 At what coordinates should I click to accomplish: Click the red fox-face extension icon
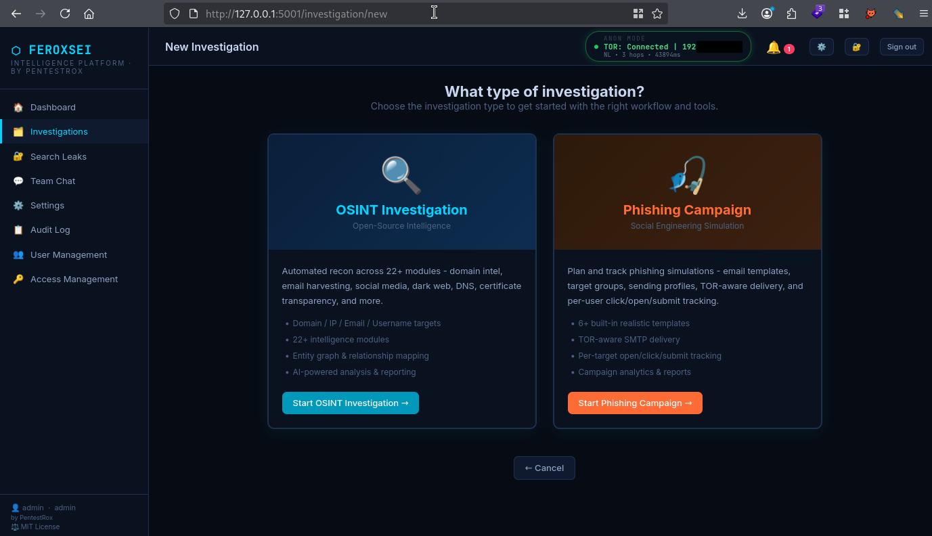[871, 14]
